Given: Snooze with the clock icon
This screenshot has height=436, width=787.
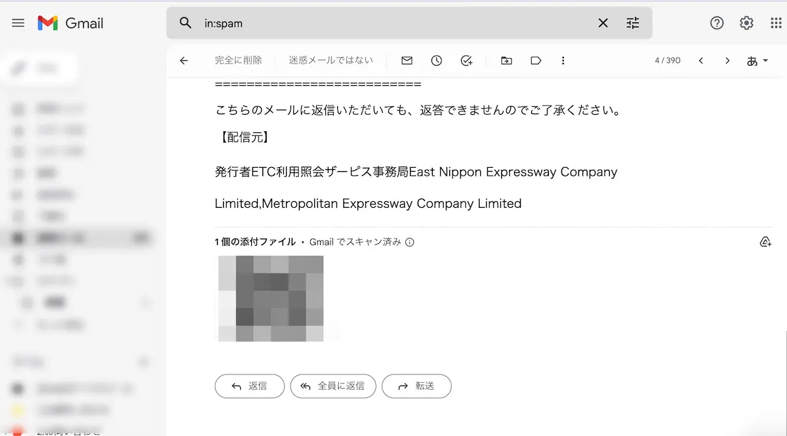Looking at the screenshot, I should click(436, 60).
